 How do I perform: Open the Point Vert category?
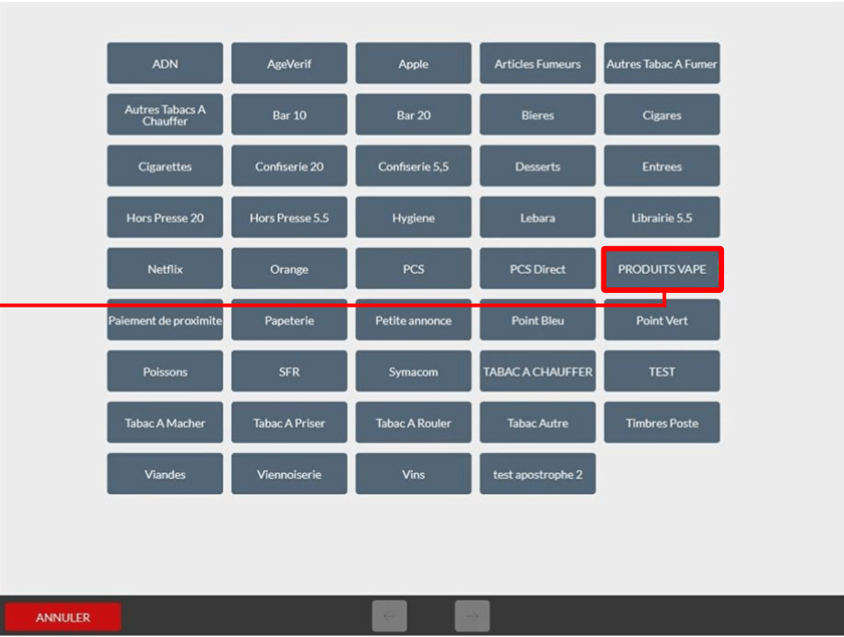pyautogui.click(x=662, y=320)
